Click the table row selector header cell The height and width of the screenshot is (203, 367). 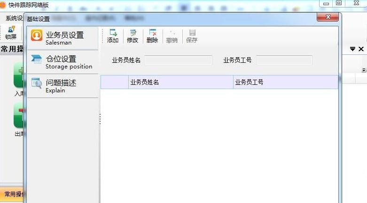[x=115, y=82]
